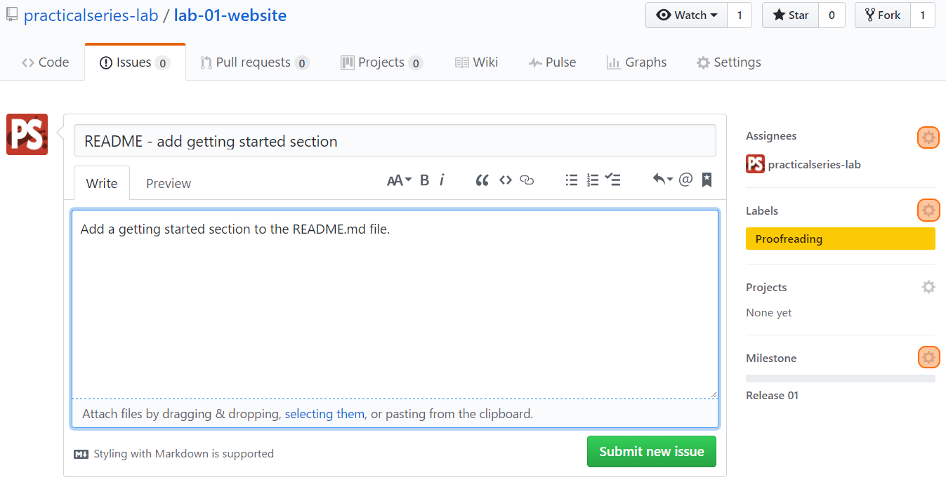Add a link using chain icon
946x489 pixels.
tap(527, 180)
